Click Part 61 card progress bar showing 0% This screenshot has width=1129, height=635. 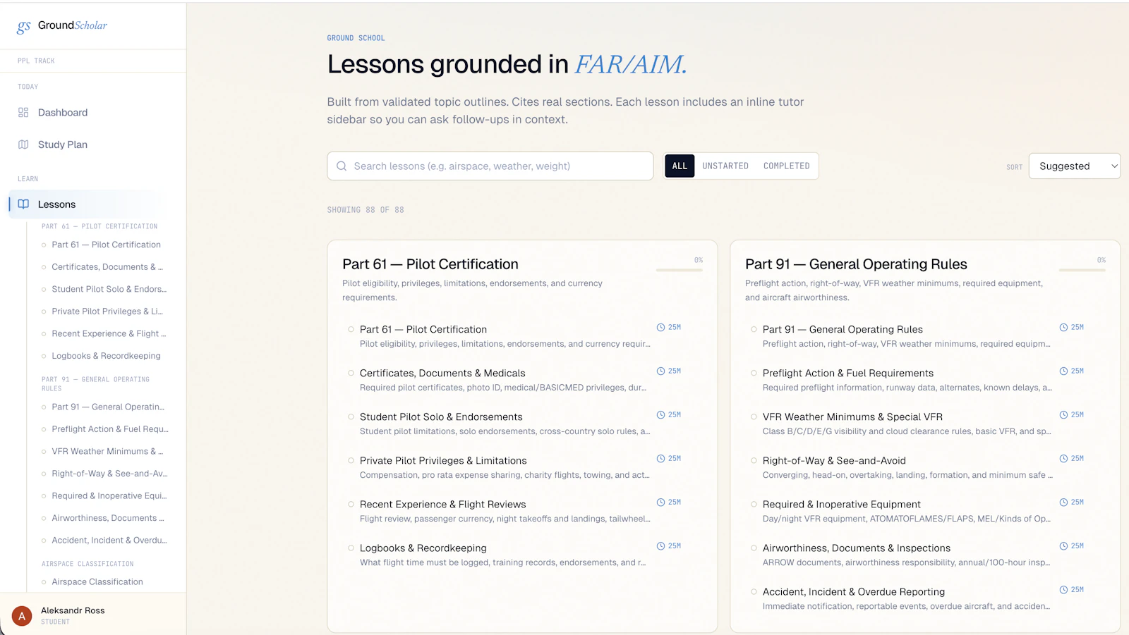pos(680,270)
